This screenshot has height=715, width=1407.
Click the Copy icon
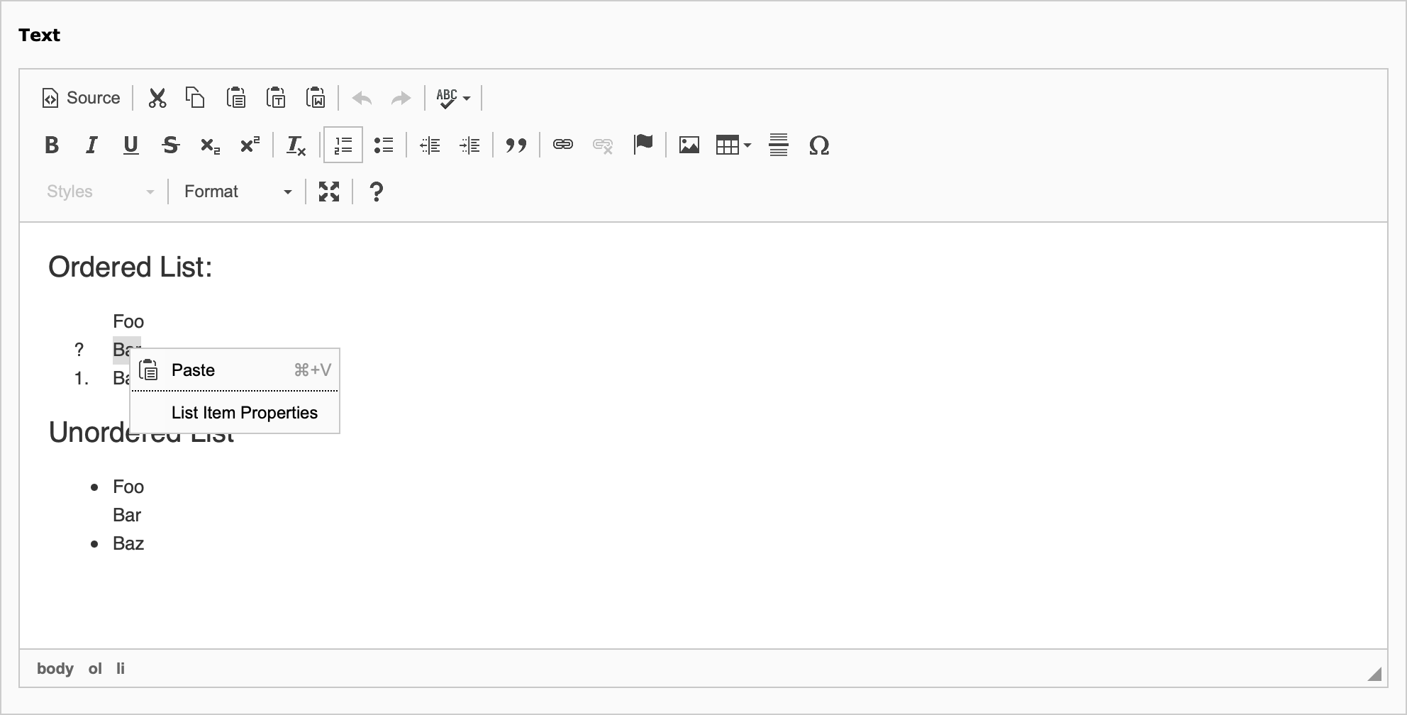point(196,98)
